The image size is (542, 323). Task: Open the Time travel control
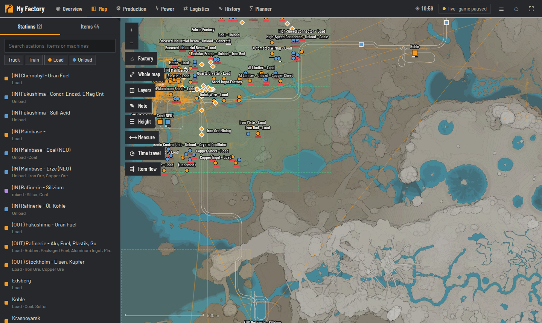[x=145, y=153]
